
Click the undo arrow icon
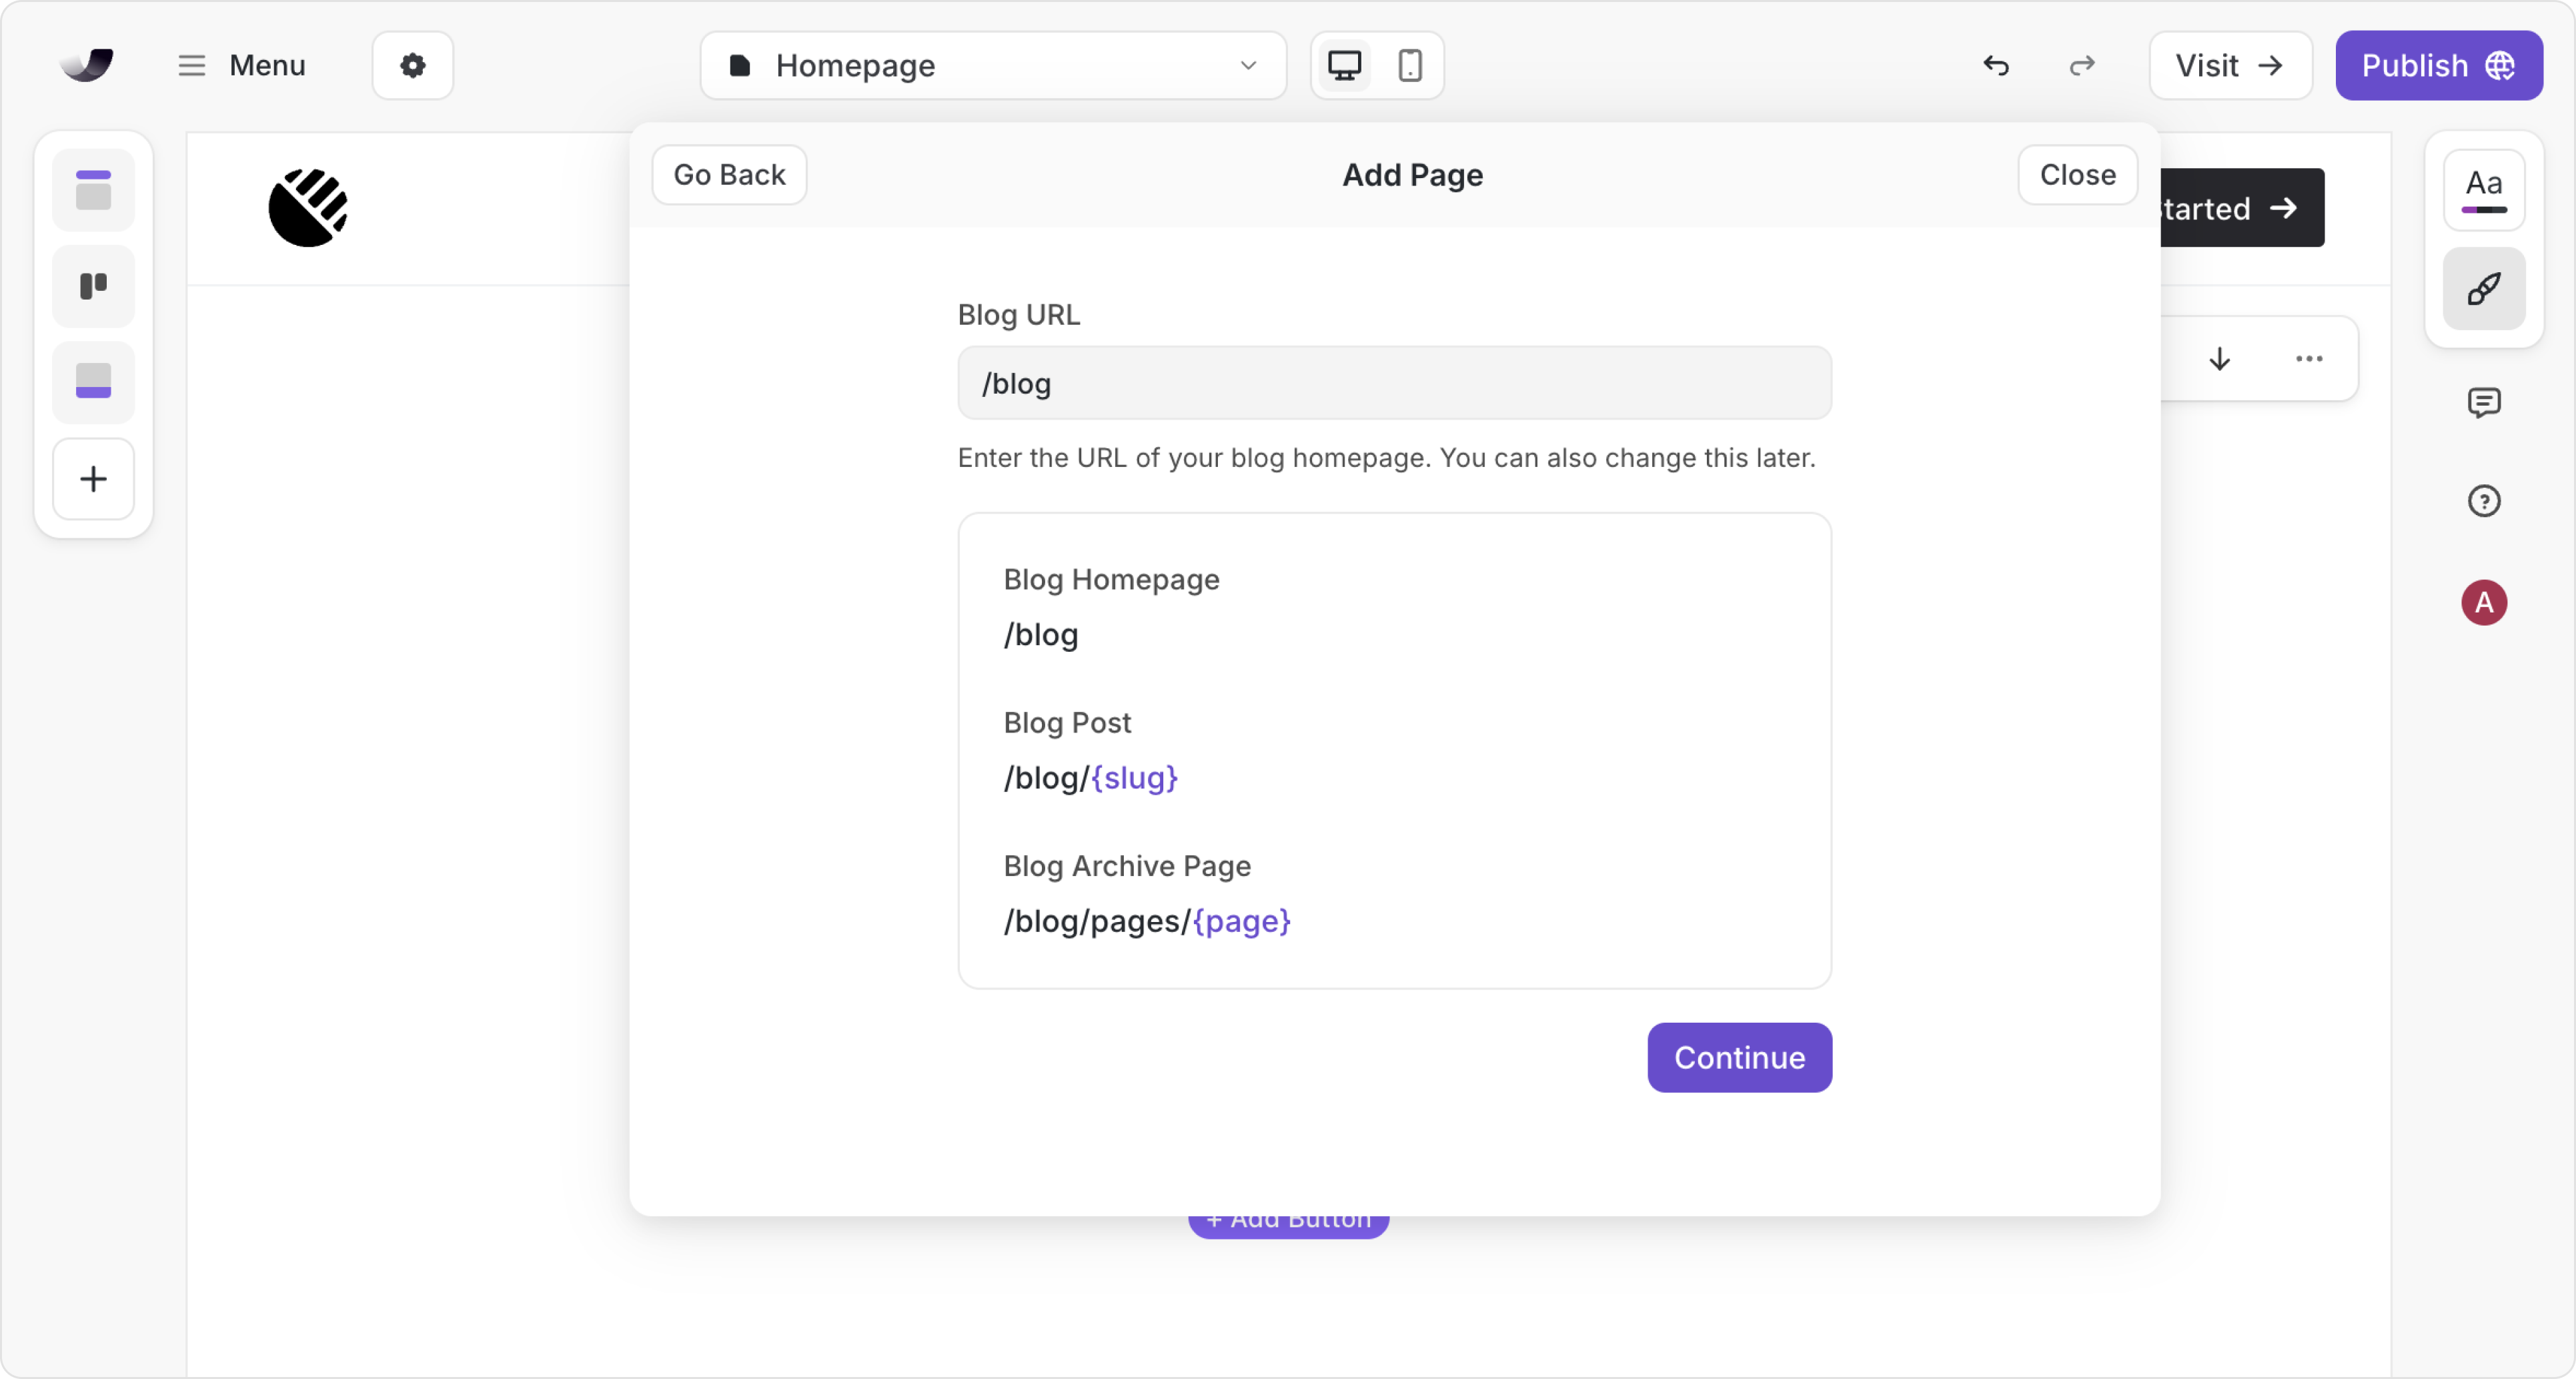pyautogui.click(x=1995, y=66)
